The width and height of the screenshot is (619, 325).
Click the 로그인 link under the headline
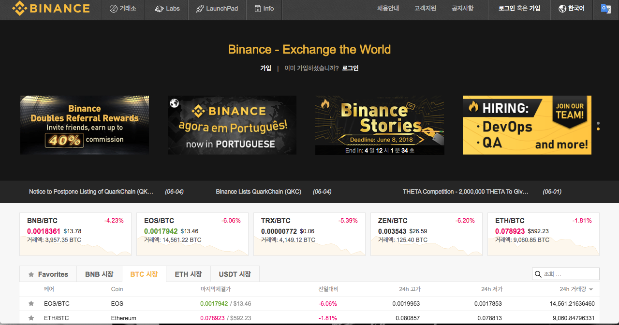tap(350, 68)
